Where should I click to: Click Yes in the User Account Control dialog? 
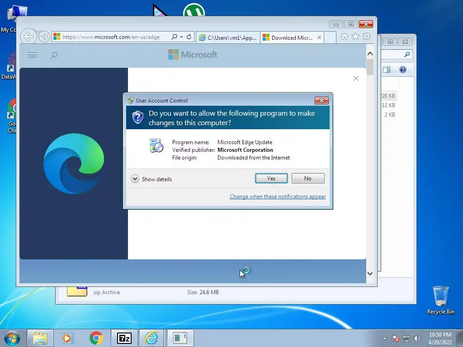[271, 178]
